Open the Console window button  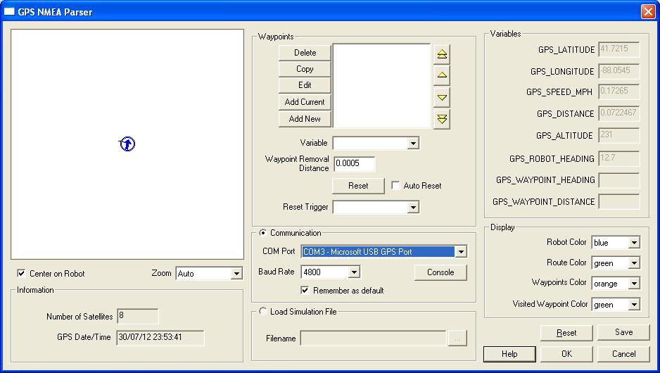click(440, 272)
